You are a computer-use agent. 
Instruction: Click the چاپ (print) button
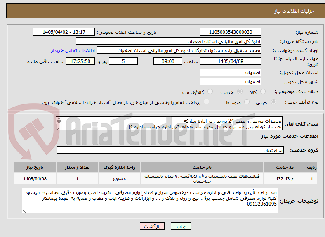pos(181,226)
